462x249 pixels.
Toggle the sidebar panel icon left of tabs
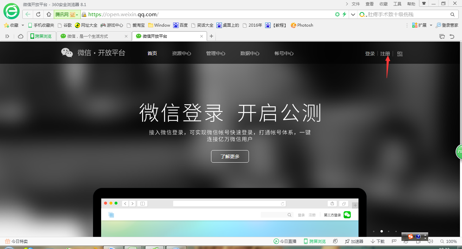[x=7, y=36]
